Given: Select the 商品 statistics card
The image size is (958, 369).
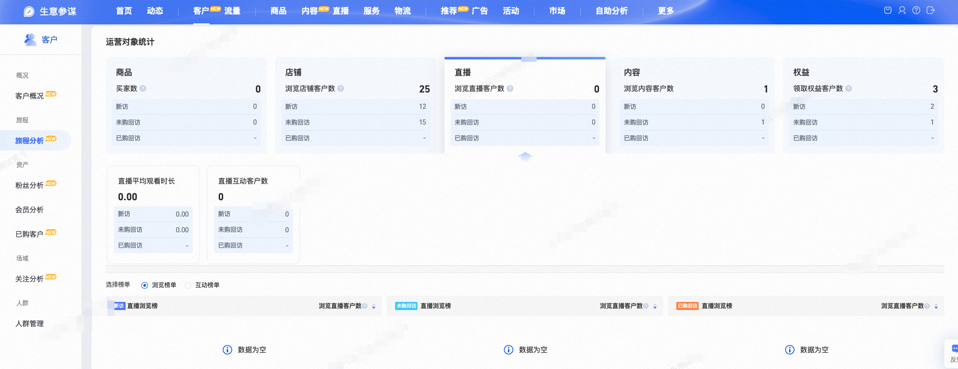Looking at the screenshot, I should pyautogui.click(x=186, y=105).
